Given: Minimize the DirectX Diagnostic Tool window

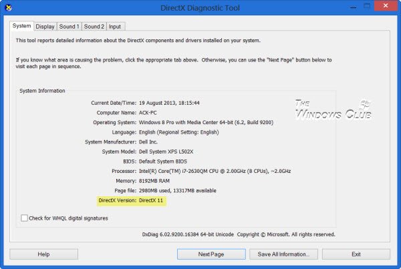Looking at the screenshot, I should click(x=348, y=7).
